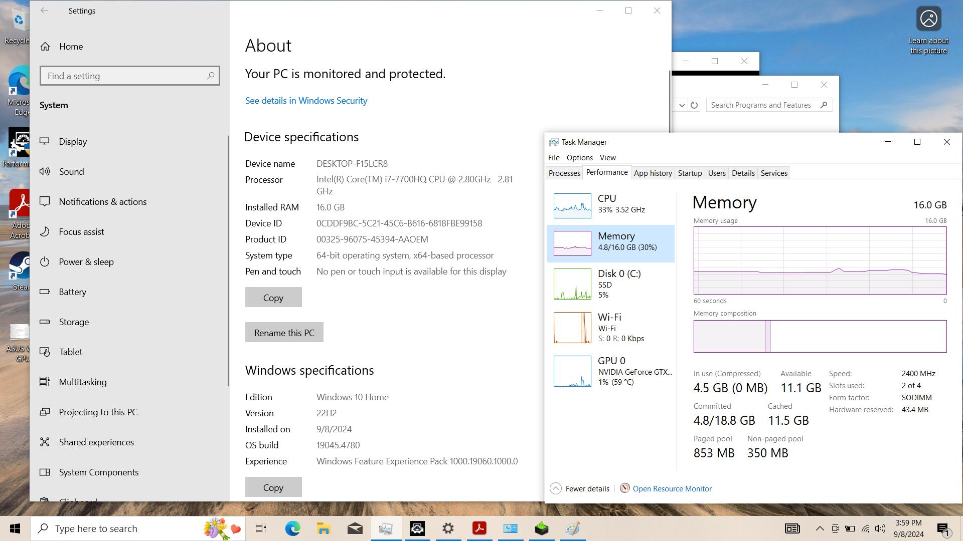This screenshot has height=541, width=963.
Task: Switch to Task Manager on taskbar
Action: pyautogui.click(x=386, y=528)
